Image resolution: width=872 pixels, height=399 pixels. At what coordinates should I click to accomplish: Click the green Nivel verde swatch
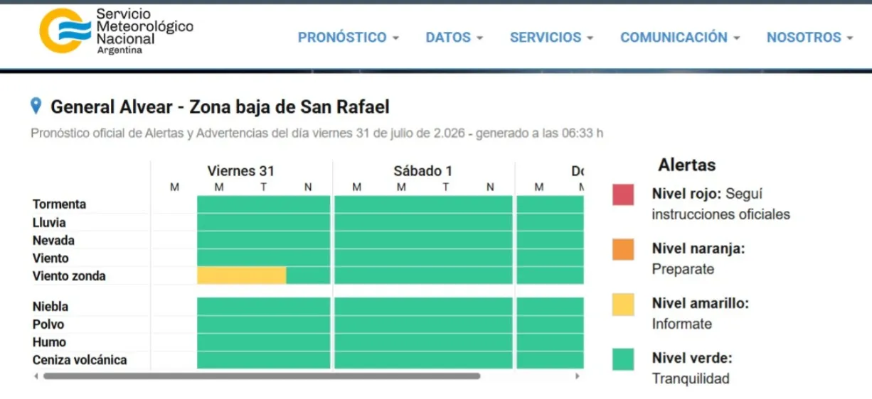pos(623,359)
